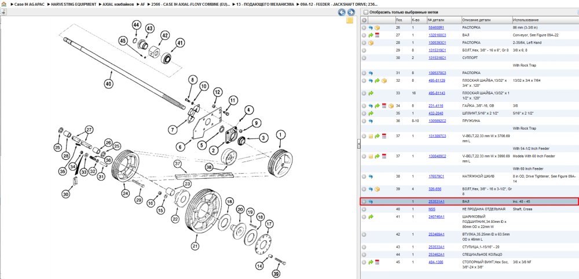Open the yellow note icon above diagram
Screen dimensions: 579x279
click(349, 20)
